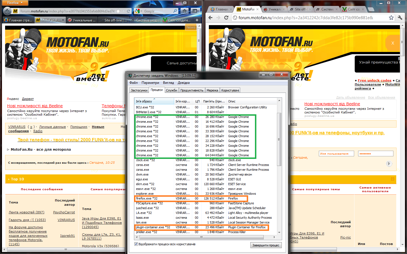Close Chrome's Site off-line tab
The image size is (407, 254).
click(310, 9)
